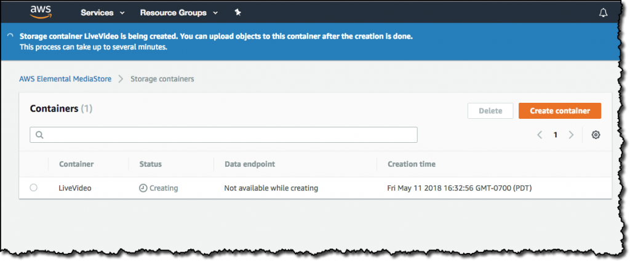This screenshot has height=261, width=630.
Task: Click the Containers (1) heading
Action: point(61,108)
